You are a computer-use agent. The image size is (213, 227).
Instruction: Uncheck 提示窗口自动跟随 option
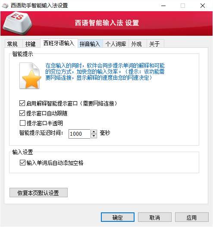22,113
